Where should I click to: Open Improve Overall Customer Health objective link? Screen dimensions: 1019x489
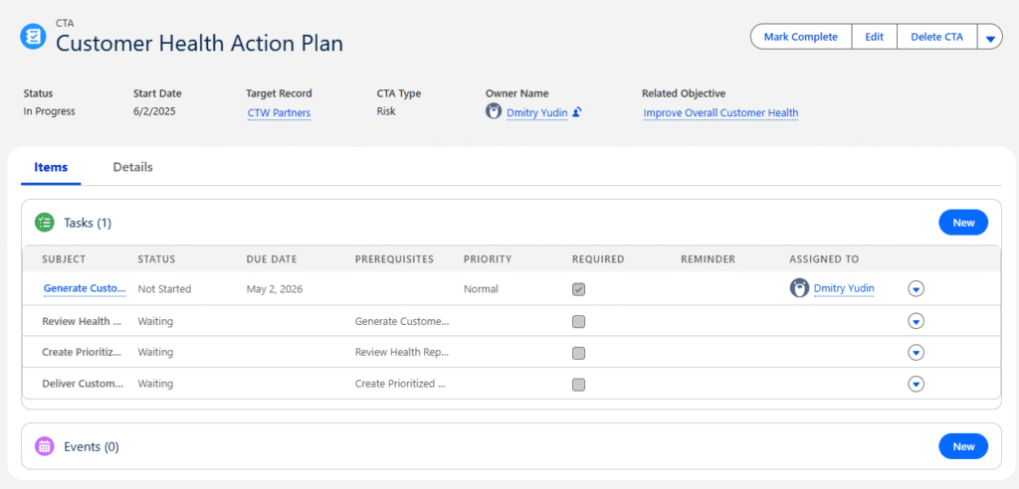coord(720,113)
